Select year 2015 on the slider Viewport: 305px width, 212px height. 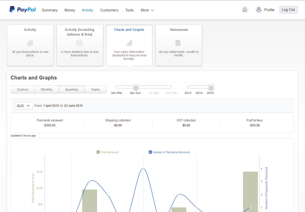[x=210, y=93]
